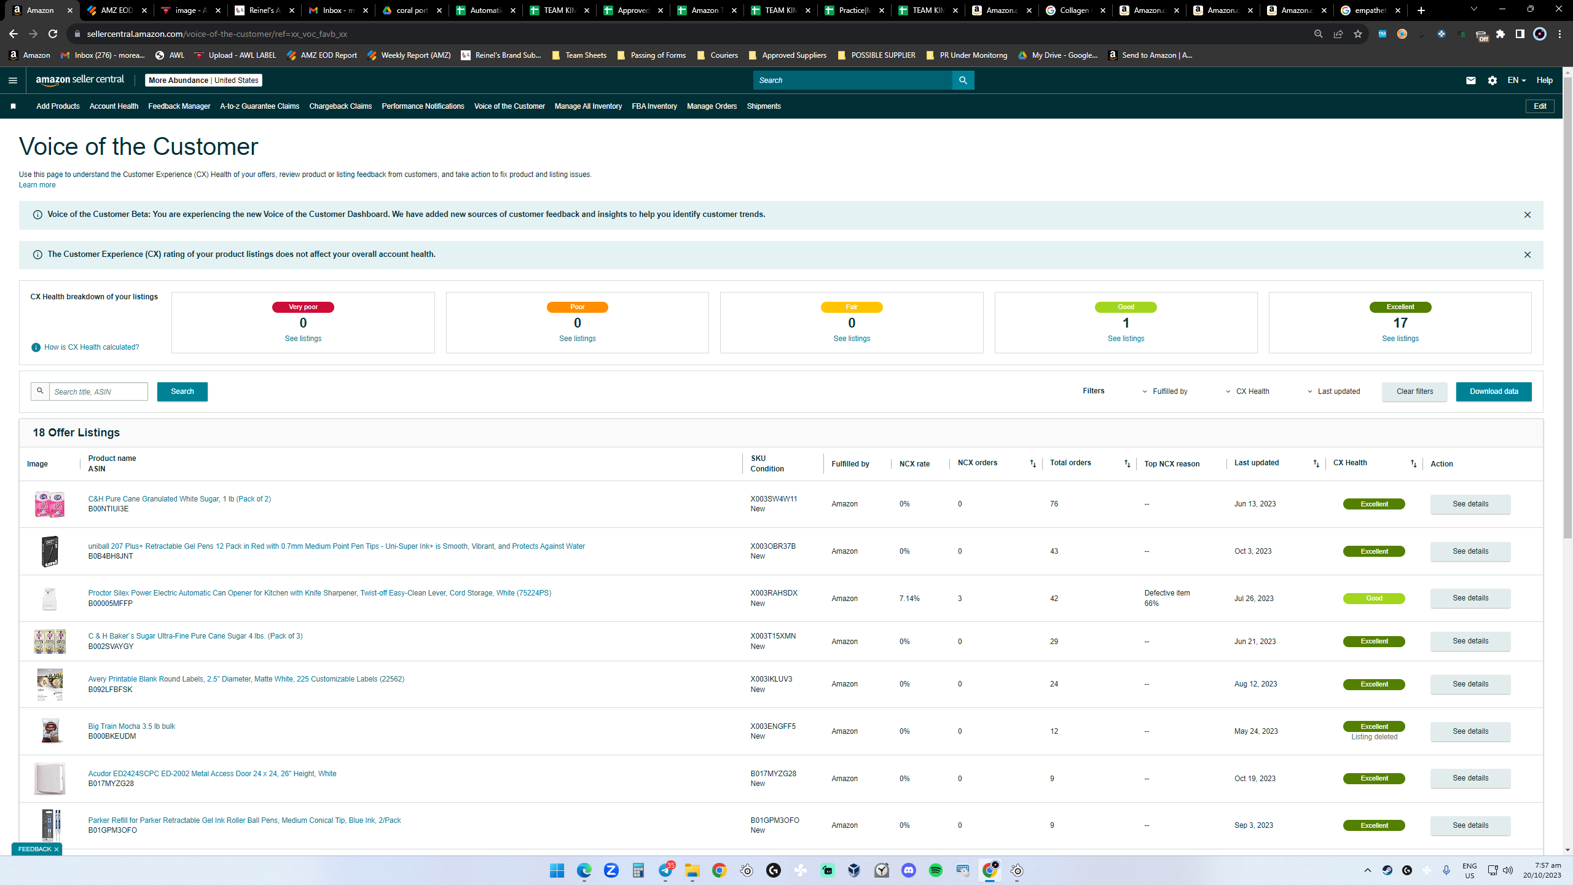Expand the Fulfilled by filter dropdown
The height and width of the screenshot is (885, 1573).
tap(1165, 391)
